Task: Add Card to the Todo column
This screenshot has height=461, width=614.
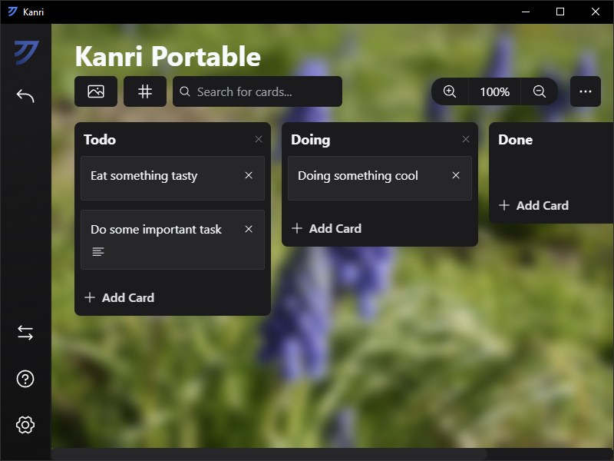Action: tap(120, 297)
